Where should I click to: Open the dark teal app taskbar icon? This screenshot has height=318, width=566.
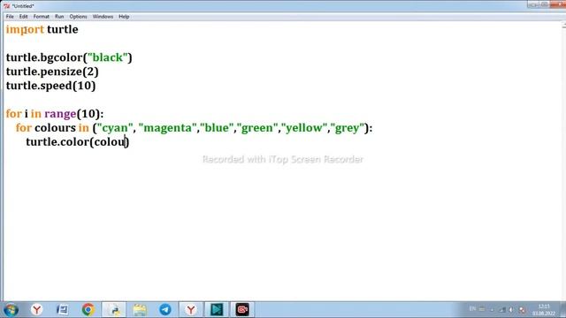point(217,310)
